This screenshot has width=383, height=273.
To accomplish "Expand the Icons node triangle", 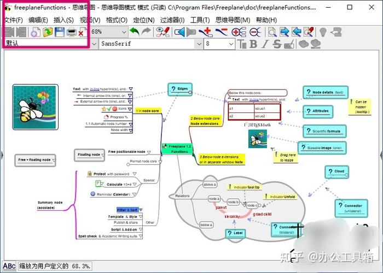I will click(130, 109).
